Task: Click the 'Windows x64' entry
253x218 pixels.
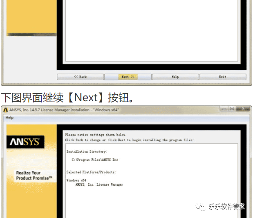Action: (77, 181)
